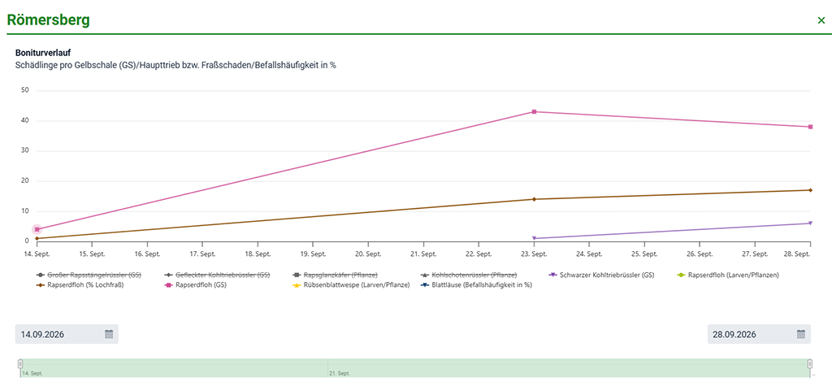Click brown Lochfraß data point on 28. Sept.
The image size is (832, 386).
pyautogui.click(x=810, y=190)
